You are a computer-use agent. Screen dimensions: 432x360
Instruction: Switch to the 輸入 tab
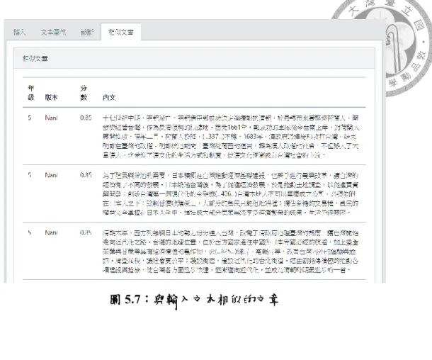coord(20,33)
